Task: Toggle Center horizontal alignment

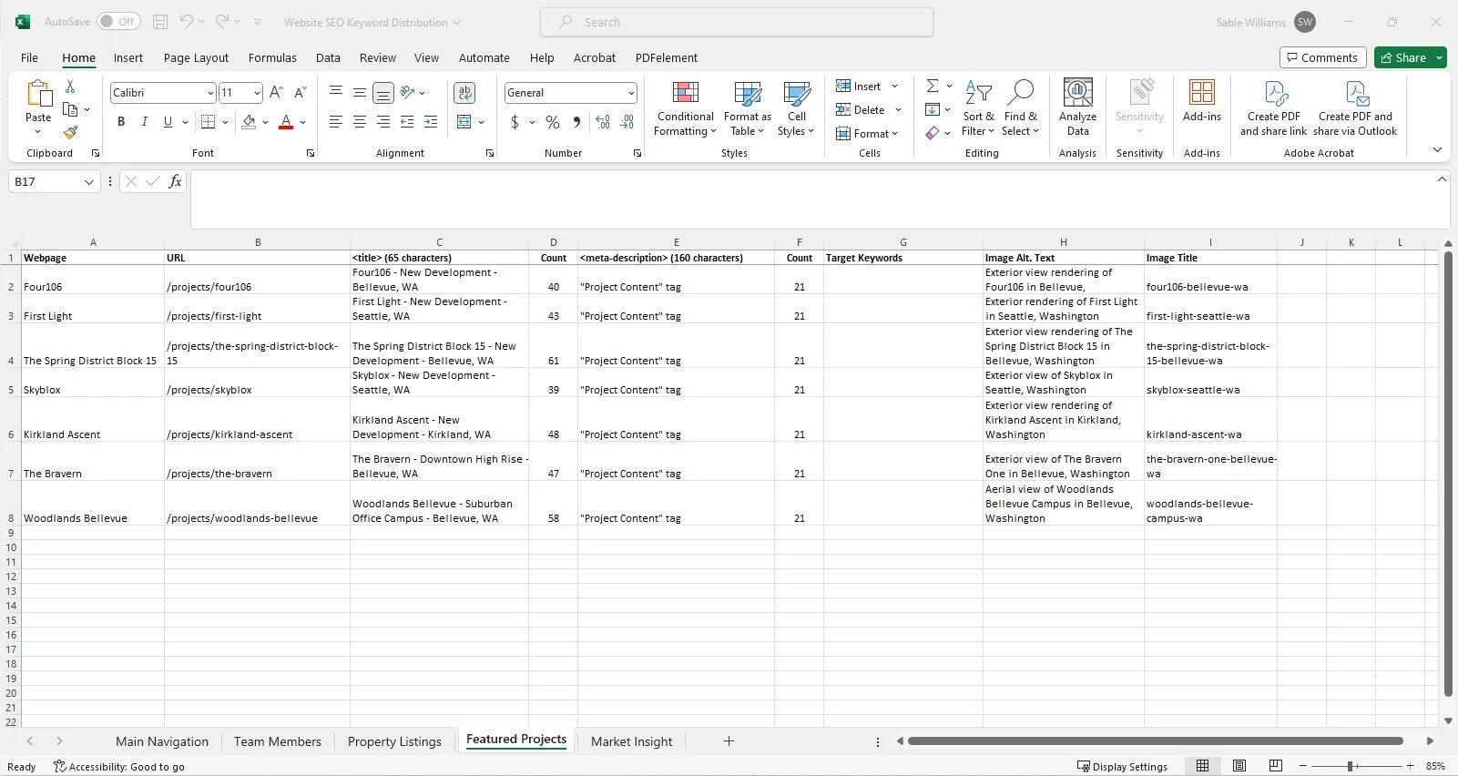Action: [360, 122]
